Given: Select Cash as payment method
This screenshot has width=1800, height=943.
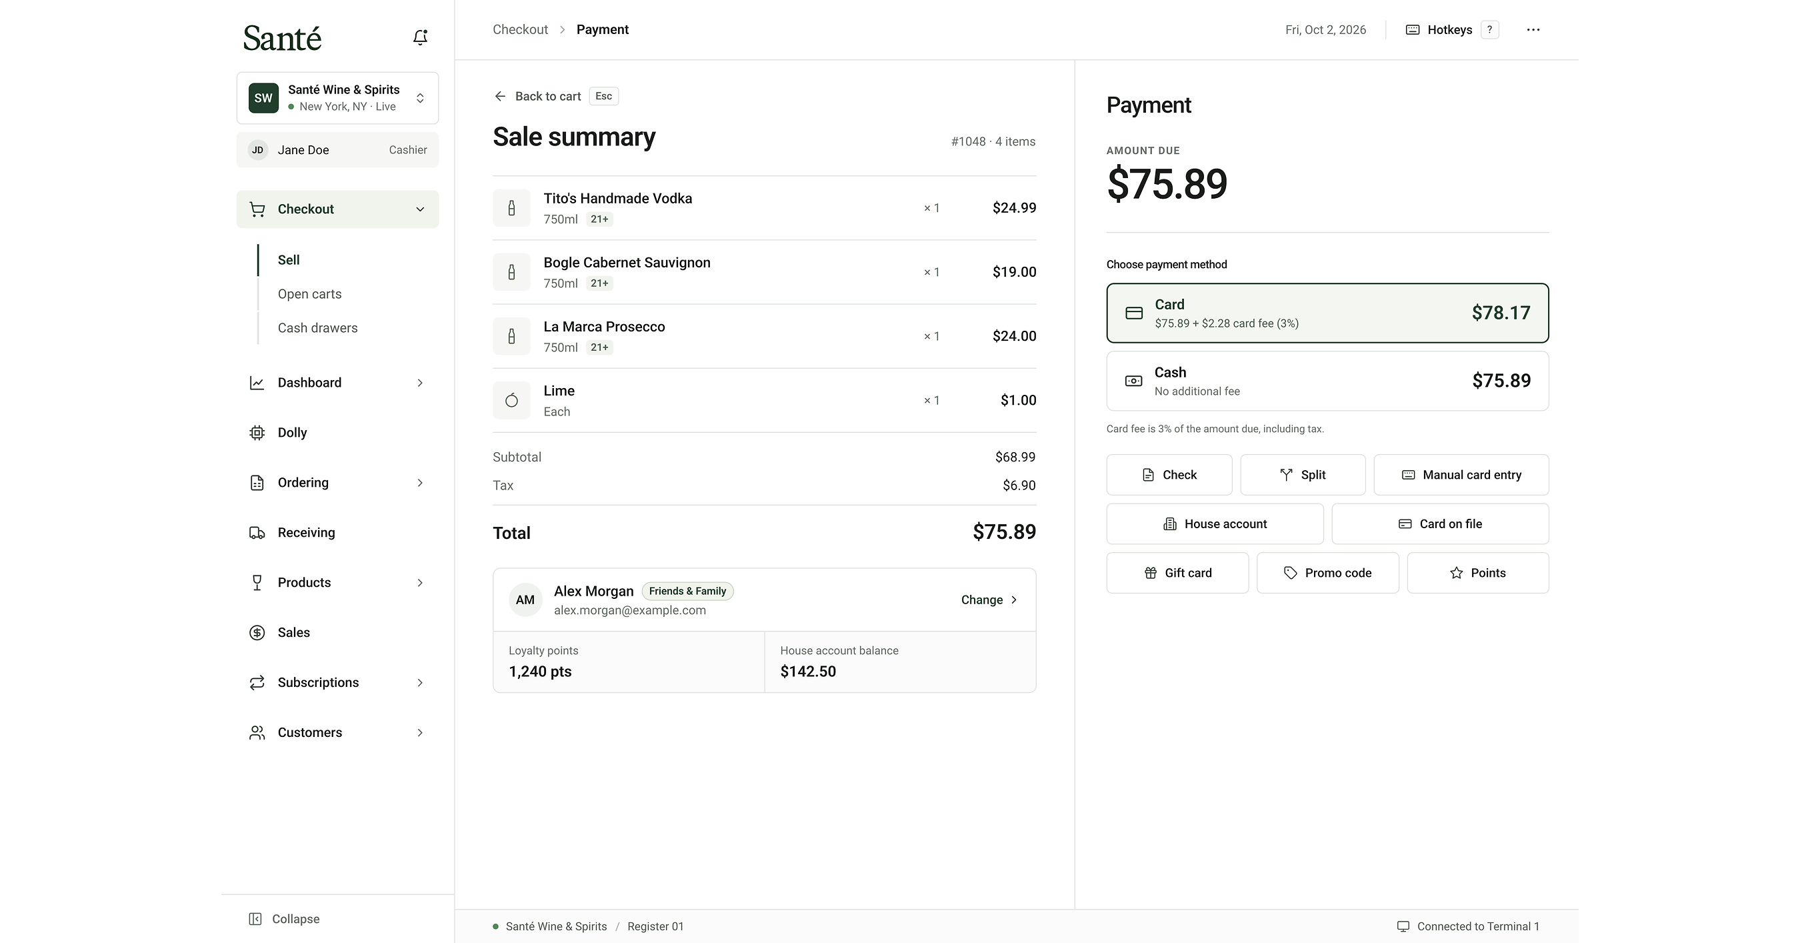Looking at the screenshot, I should [x=1327, y=381].
